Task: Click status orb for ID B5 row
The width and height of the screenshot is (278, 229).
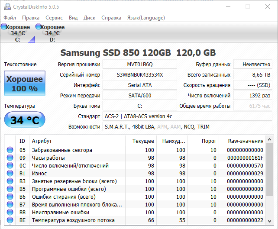Action: [10, 189]
